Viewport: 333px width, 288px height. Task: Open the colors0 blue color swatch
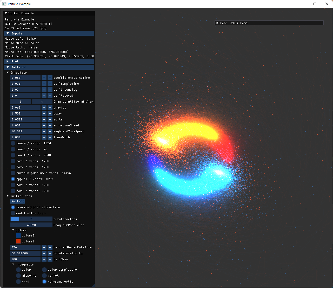[x=18, y=235]
